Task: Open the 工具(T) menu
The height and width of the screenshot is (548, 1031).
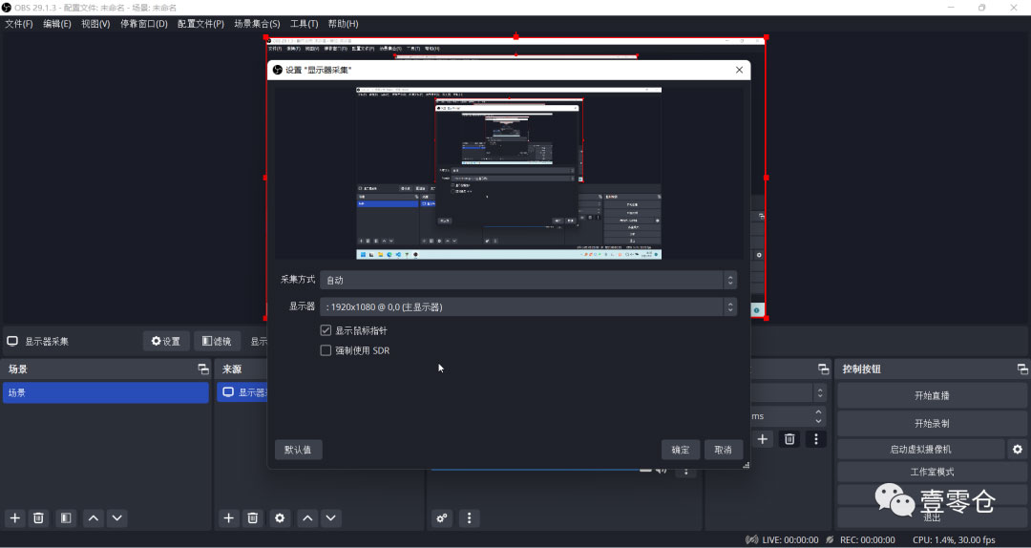Action: point(305,23)
